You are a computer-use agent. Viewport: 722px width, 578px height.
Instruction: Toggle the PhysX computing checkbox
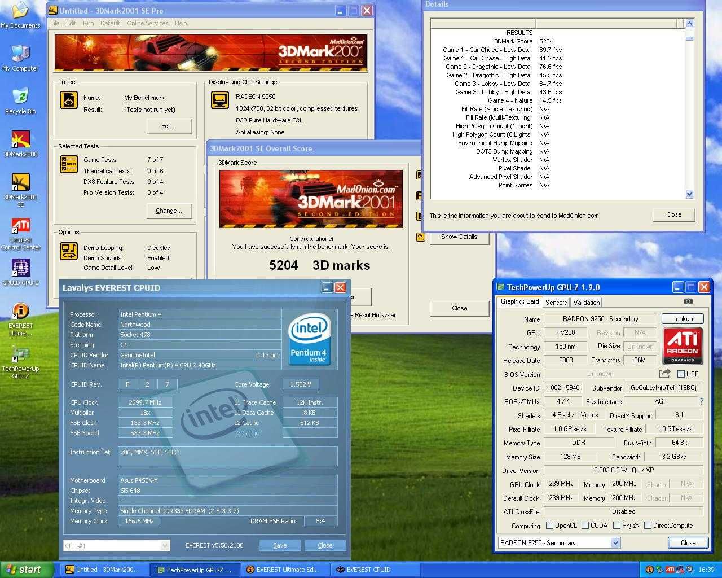617,526
